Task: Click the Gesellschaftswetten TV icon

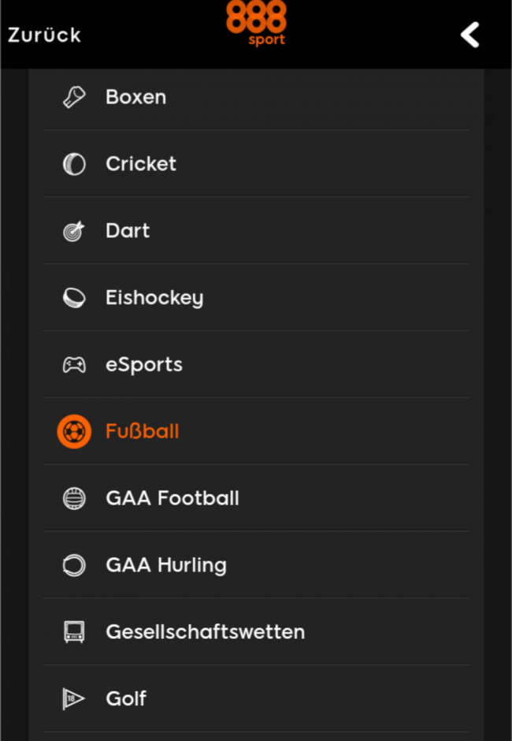Action: [x=74, y=632]
